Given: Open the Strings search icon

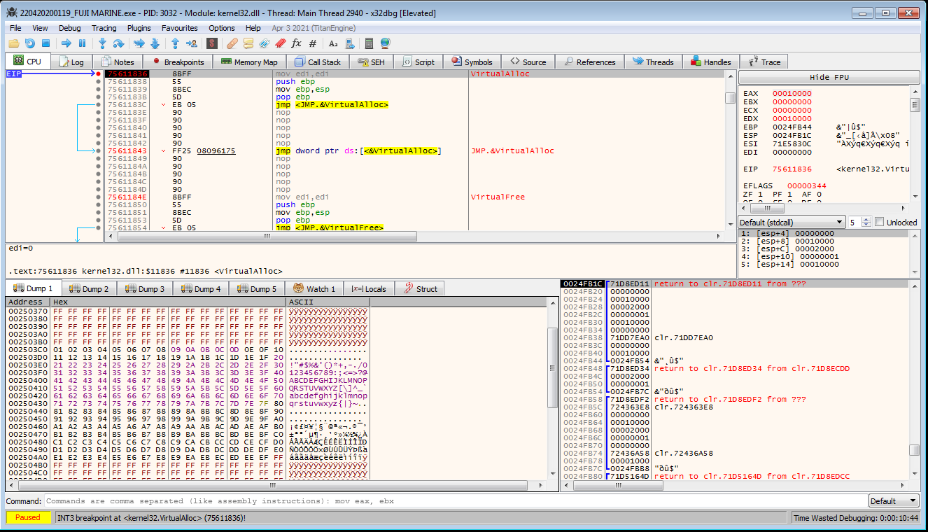Looking at the screenshot, I should pyautogui.click(x=333, y=43).
